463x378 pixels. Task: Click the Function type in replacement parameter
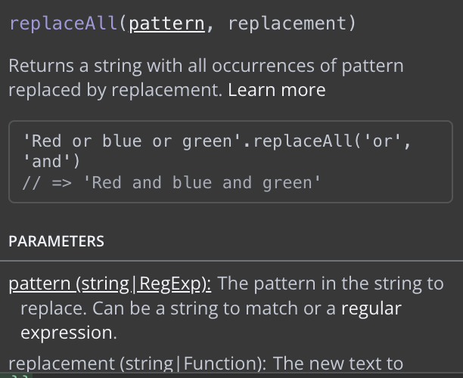[222, 363]
